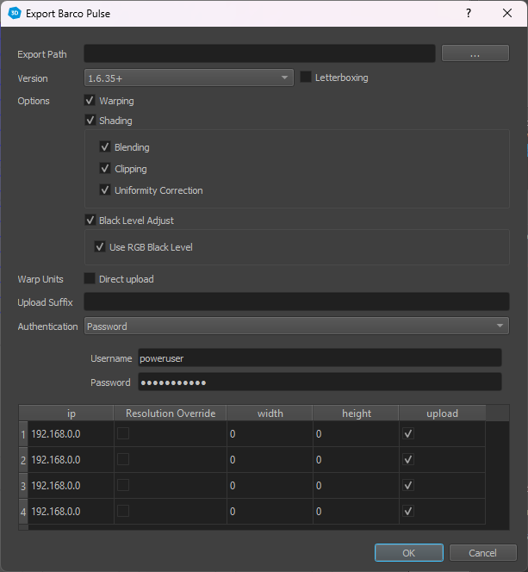Disable the Warping option

tap(90, 101)
